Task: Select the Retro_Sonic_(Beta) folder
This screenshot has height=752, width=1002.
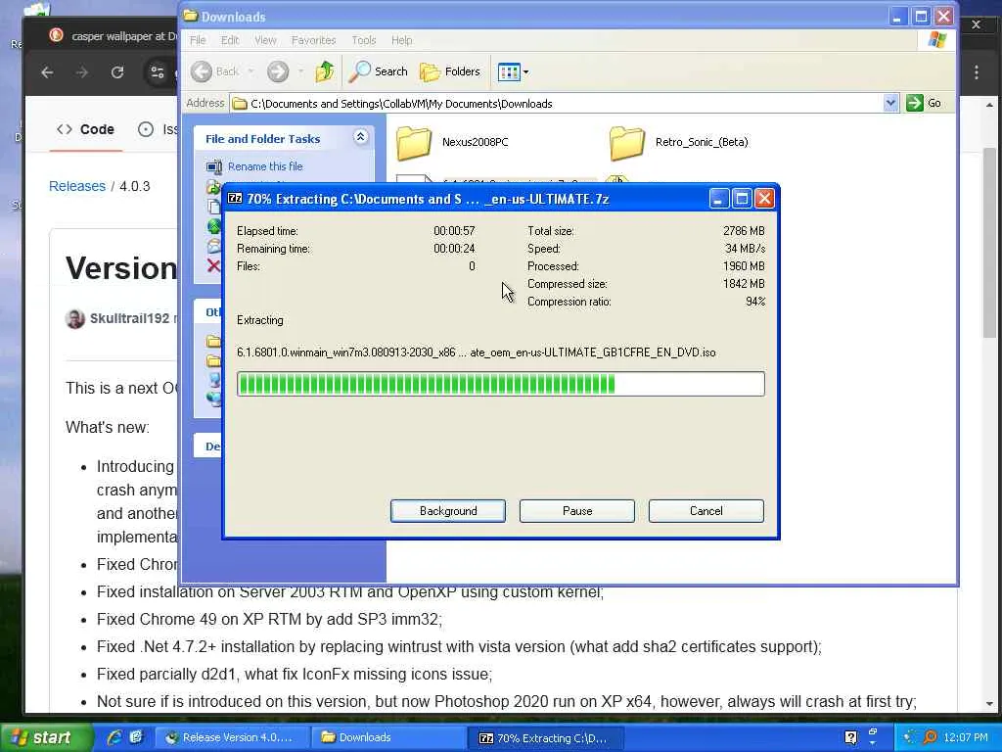Action: 679,142
